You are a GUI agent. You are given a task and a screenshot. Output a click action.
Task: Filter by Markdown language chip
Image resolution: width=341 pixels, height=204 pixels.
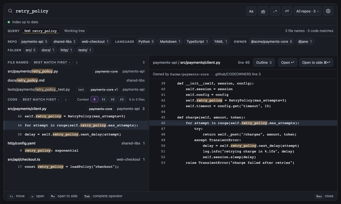tap(170, 42)
